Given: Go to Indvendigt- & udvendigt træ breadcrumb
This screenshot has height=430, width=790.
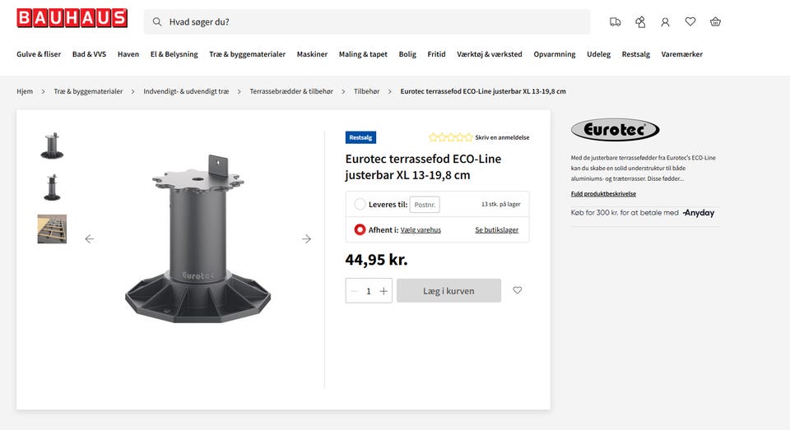Looking at the screenshot, I should click(x=186, y=91).
